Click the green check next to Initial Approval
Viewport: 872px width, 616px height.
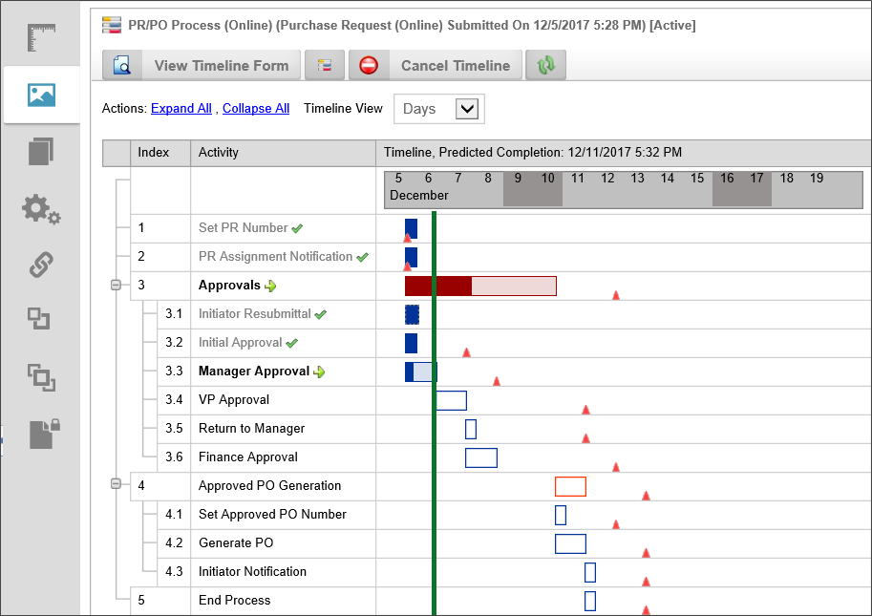point(292,344)
